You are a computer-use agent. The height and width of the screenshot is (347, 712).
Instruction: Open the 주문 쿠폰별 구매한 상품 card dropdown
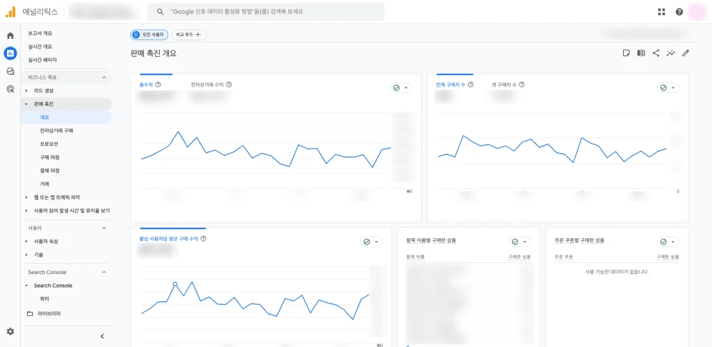667,242
